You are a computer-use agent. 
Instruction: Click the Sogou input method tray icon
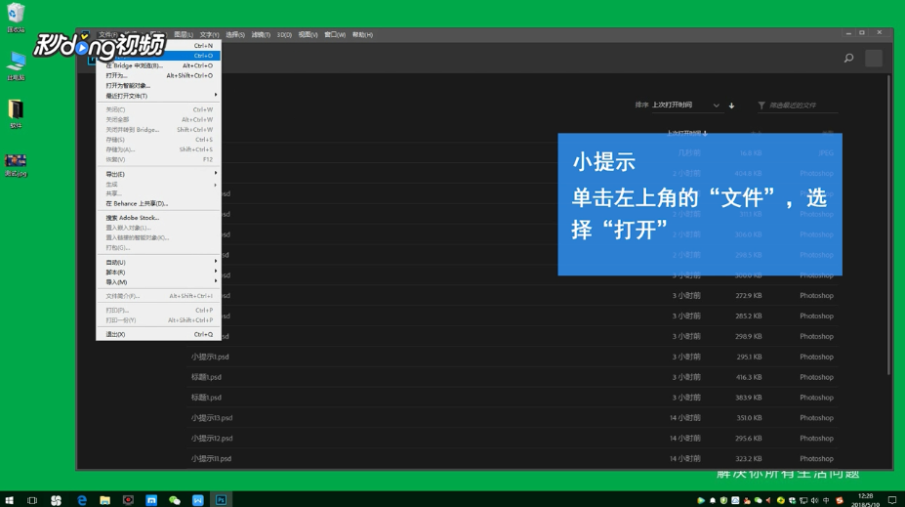click(840, 500)
